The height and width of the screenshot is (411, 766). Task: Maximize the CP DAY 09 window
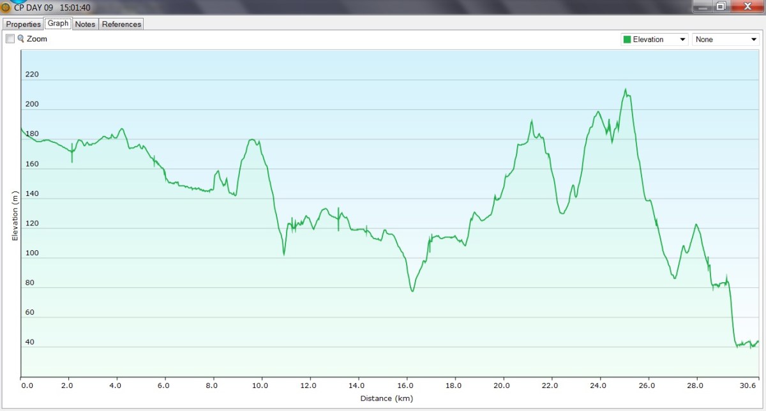coord(721,6)
